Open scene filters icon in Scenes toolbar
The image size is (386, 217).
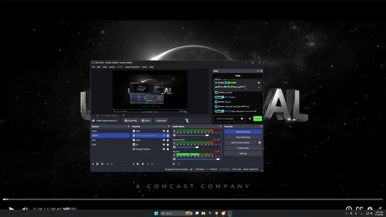tap(102, 164)
